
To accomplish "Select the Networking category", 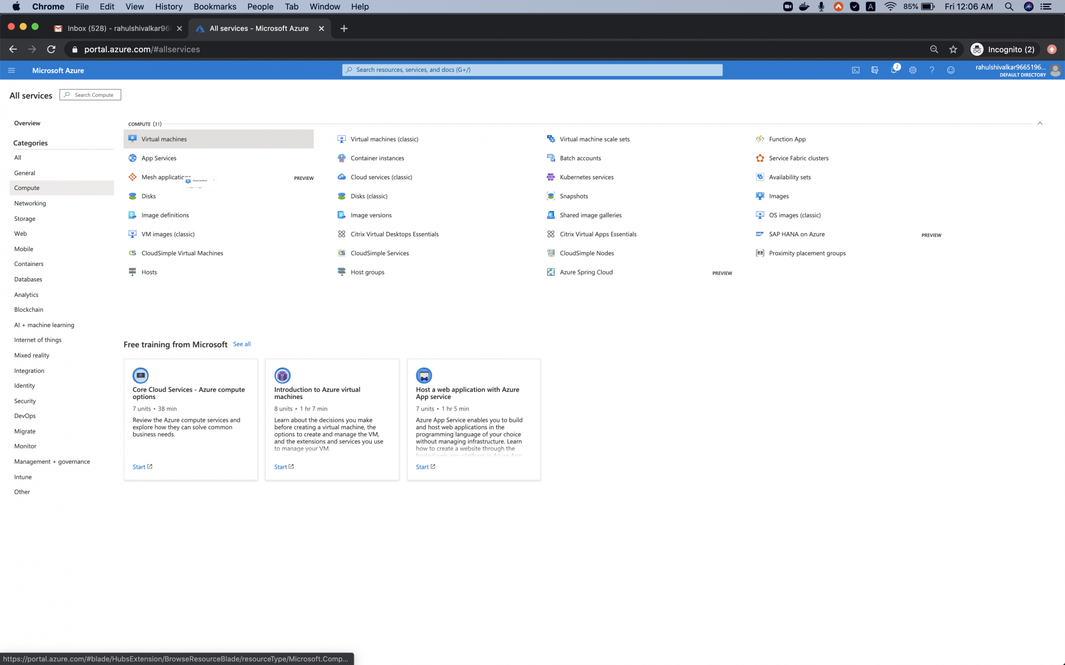I will (x=30, y=203).
